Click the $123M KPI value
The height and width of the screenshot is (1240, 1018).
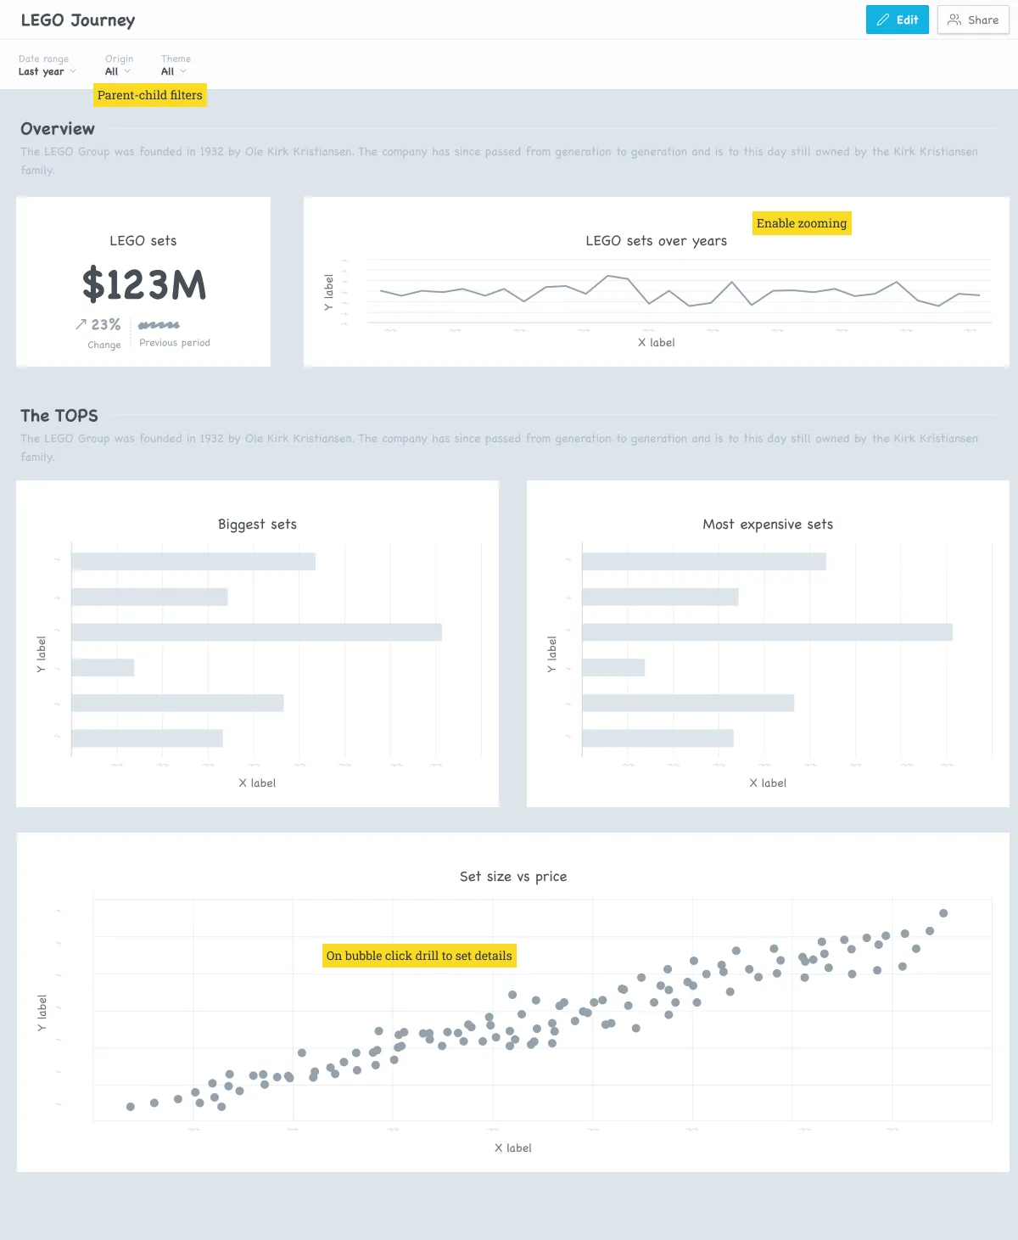coord(143,285)
